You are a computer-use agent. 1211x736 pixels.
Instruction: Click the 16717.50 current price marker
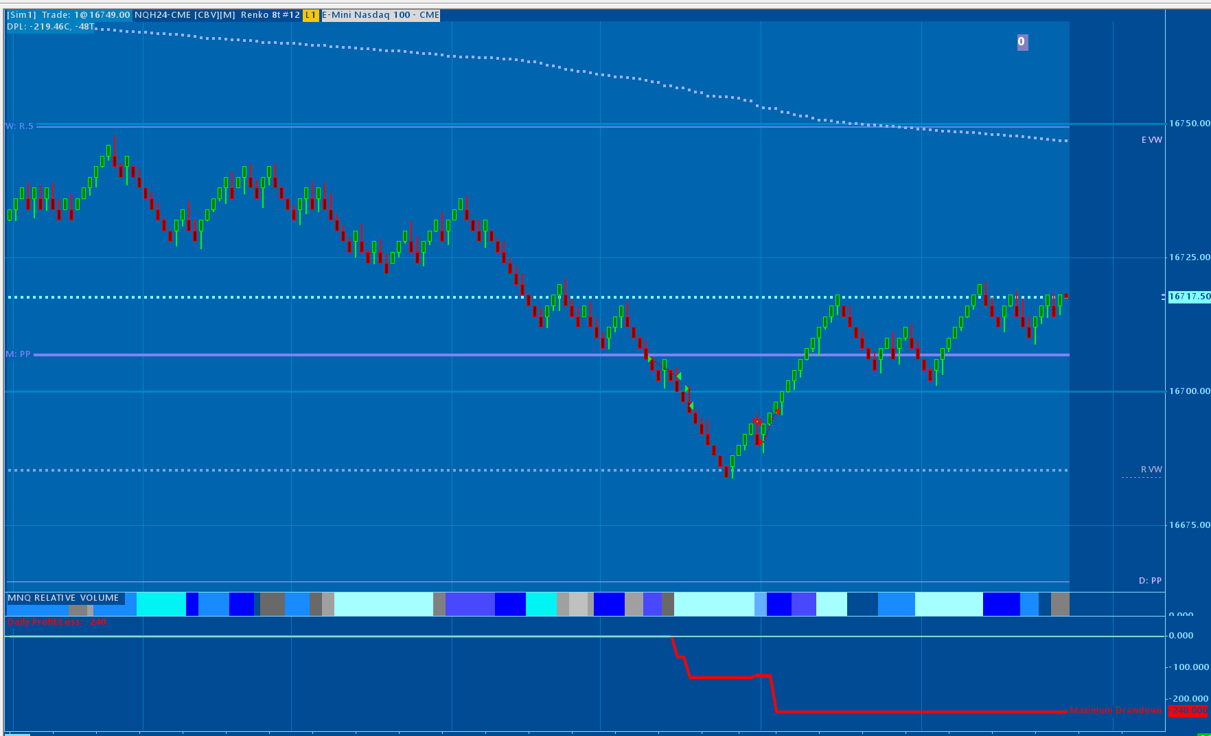pos(1189,297)
